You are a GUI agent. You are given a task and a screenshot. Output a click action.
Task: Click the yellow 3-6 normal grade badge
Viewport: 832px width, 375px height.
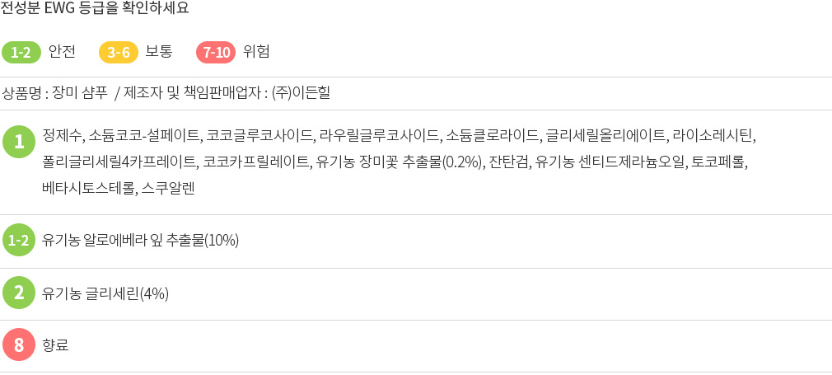click(119, 52)
